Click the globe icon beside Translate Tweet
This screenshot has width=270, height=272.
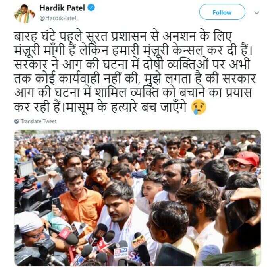17,121
